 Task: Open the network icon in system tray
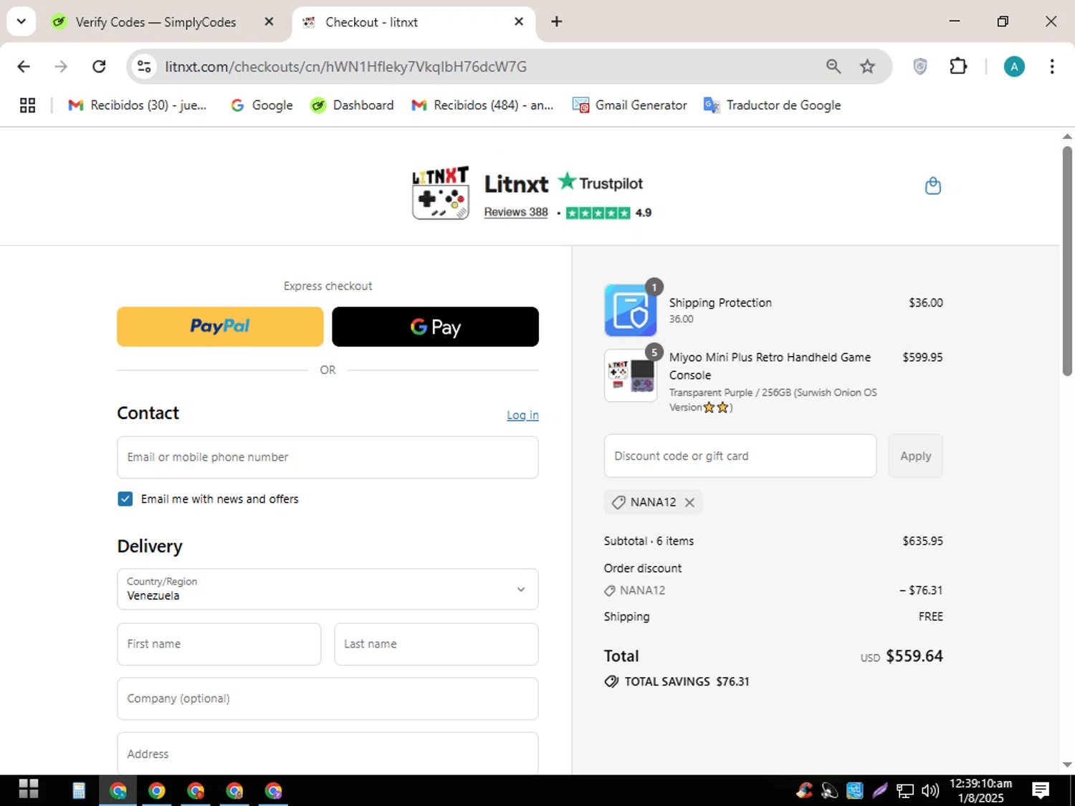905,790
